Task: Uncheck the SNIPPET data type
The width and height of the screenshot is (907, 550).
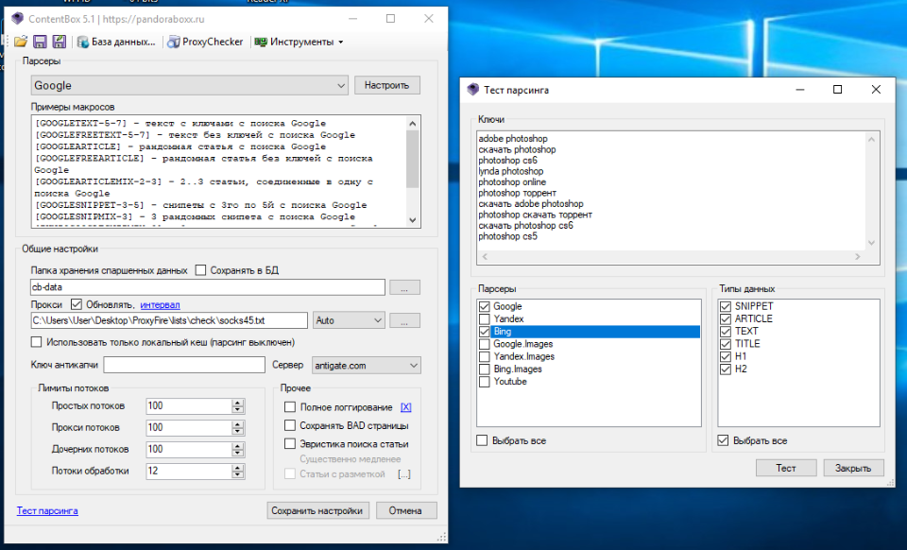Action: (x=726, y=306)
